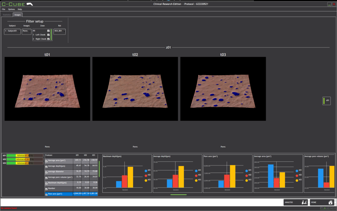Screen dimensions: 337x211
Task: Click the z01 zone indicator on right
Action: point(326,101)
